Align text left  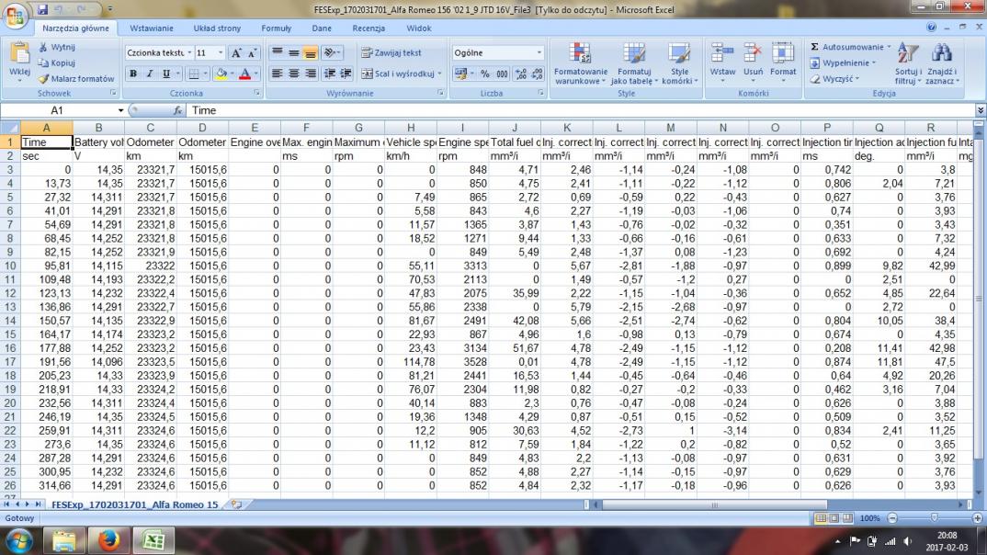277,74
